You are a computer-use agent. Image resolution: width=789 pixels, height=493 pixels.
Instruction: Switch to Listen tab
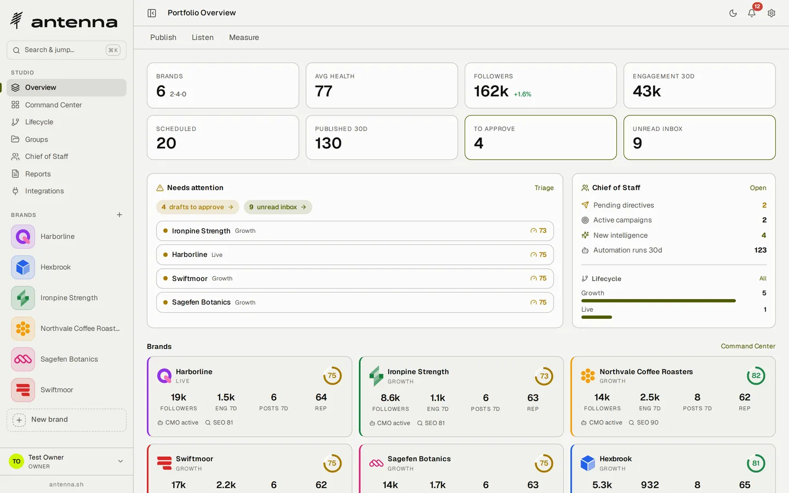203,37
